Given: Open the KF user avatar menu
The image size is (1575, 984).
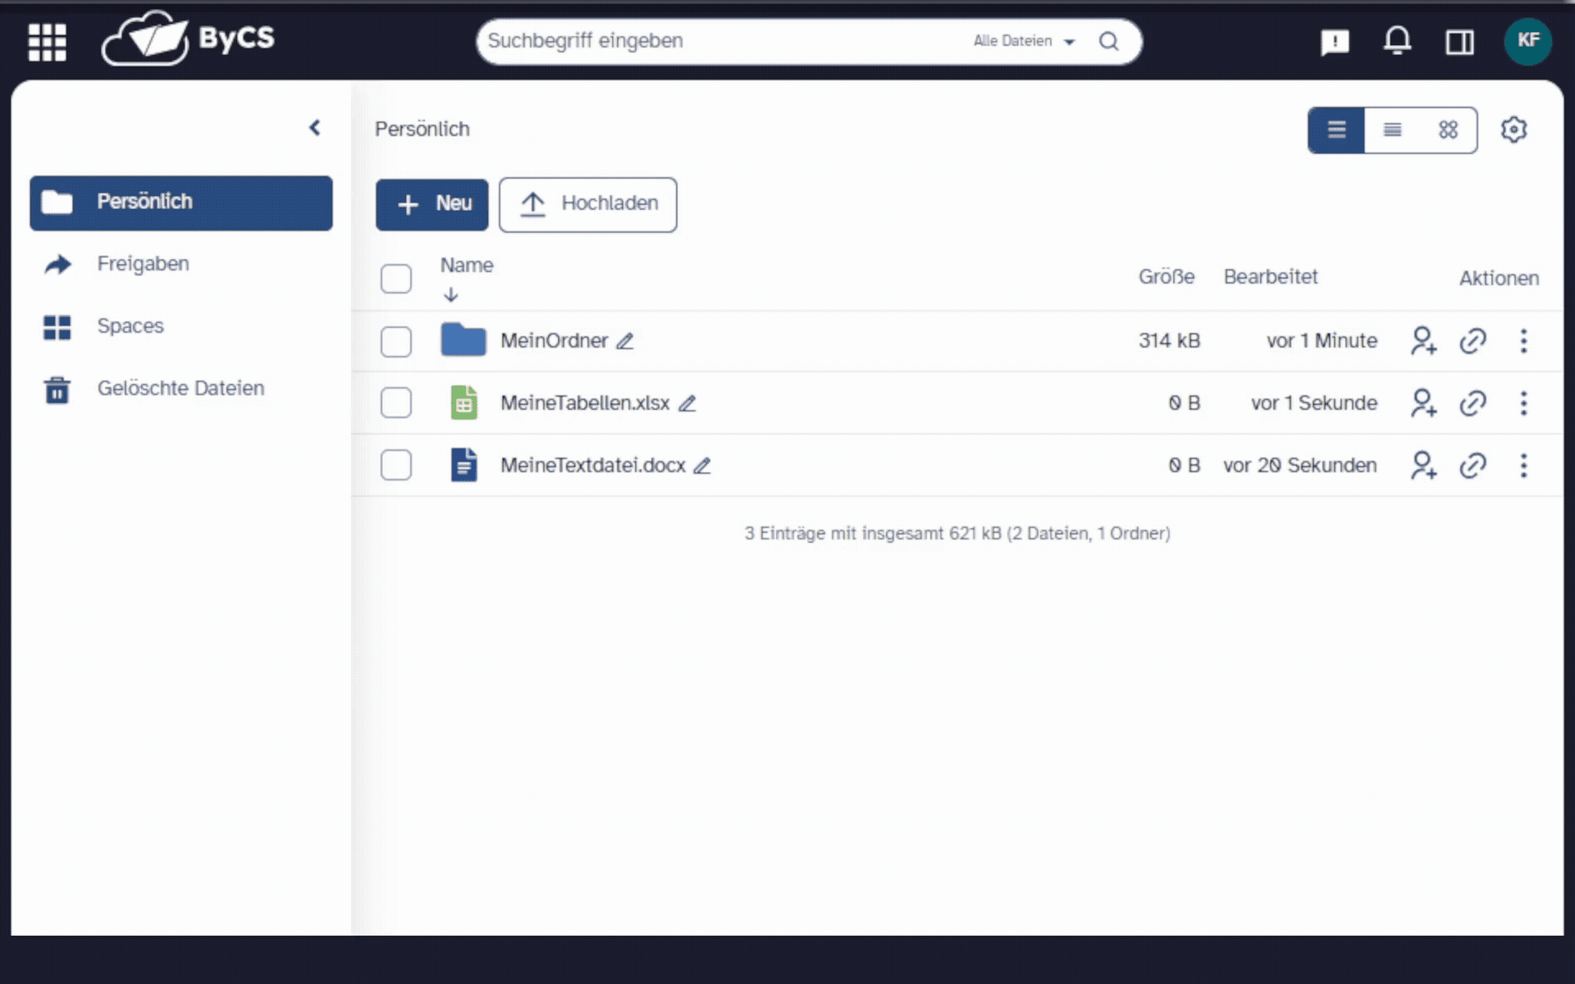Looking at the screenshot, I should pyautogui.click(x=1527, y=41).
